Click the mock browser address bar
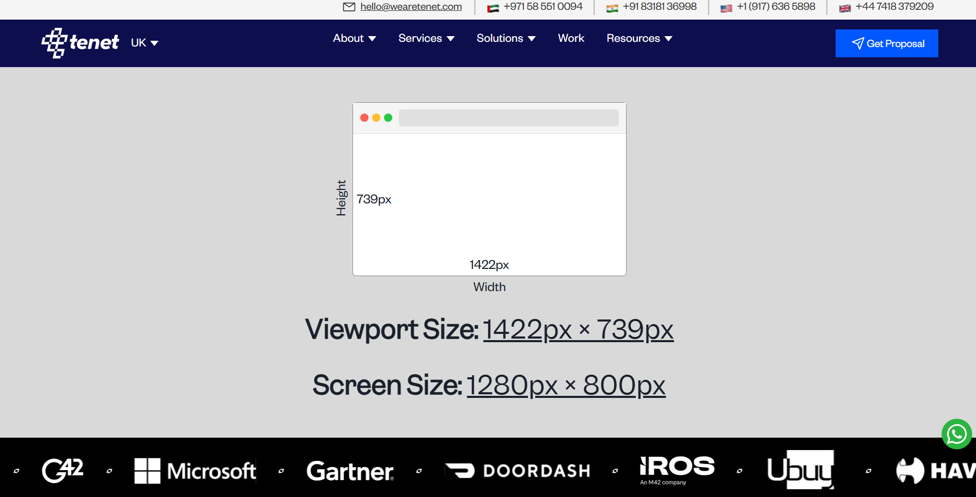 pos(508,118)
